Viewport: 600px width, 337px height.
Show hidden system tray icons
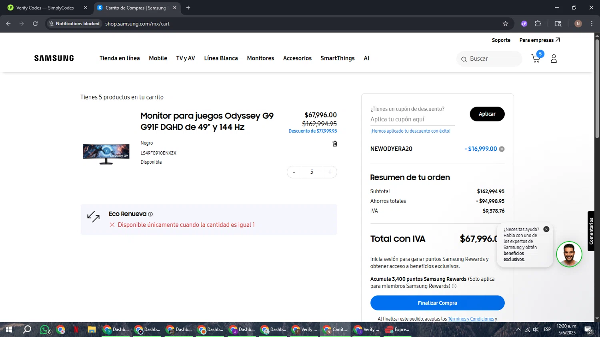(518, 329)
